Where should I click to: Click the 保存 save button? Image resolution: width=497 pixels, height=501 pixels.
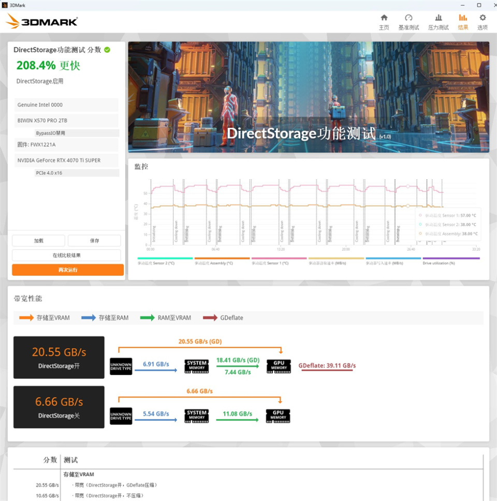click(x=95, y=240)
